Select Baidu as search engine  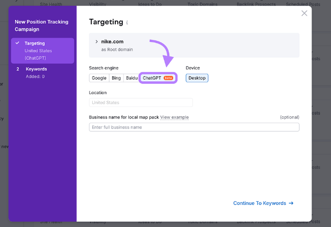132,78
